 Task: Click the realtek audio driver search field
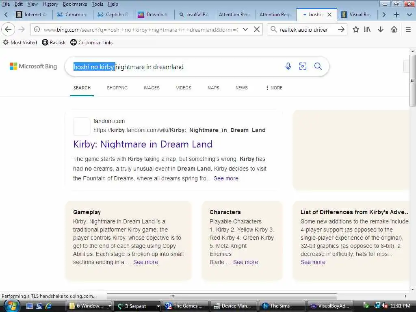307,29
